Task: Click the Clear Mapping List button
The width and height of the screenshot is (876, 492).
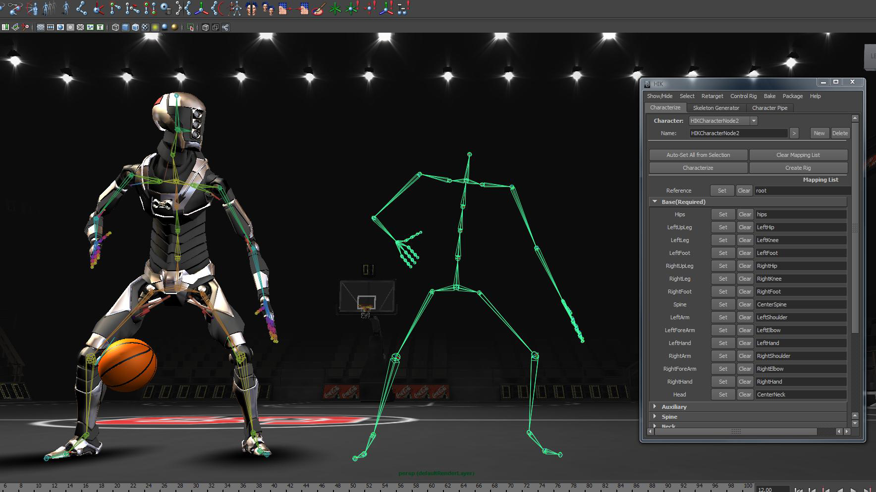Action: 798,155
